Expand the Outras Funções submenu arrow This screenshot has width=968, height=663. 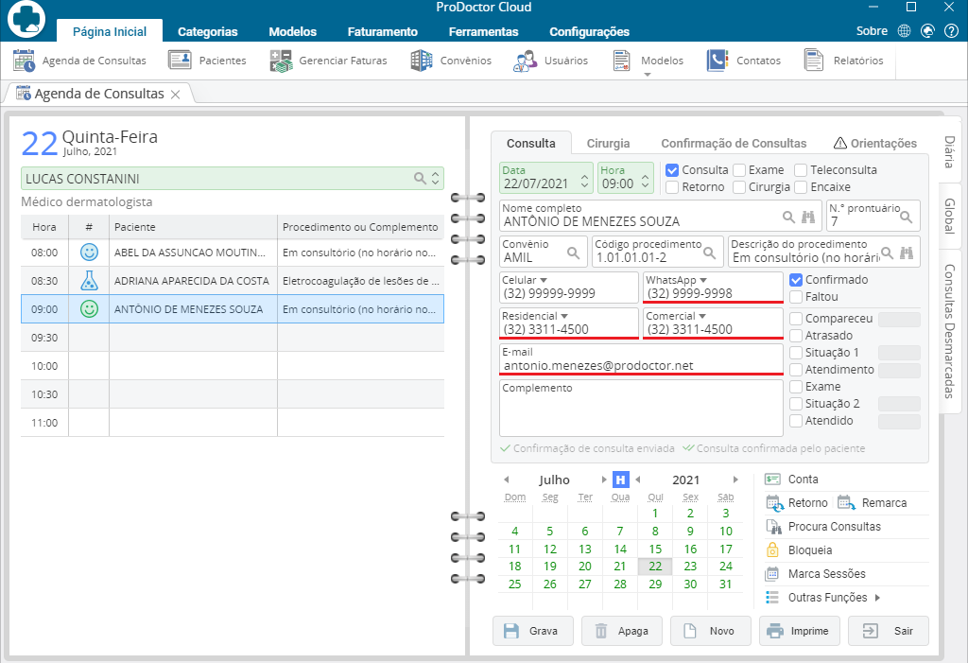point(877,598)
